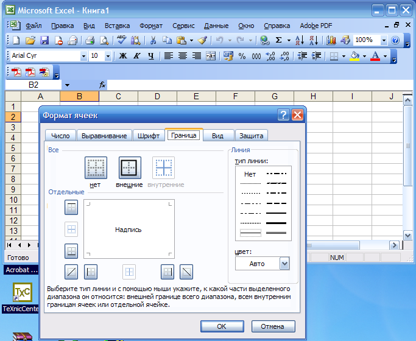The image size is (416, 341).
Task: Select the Format Painter brush icon
Action: point(202,40)
